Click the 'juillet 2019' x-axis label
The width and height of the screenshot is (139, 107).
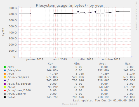point(85,60)
